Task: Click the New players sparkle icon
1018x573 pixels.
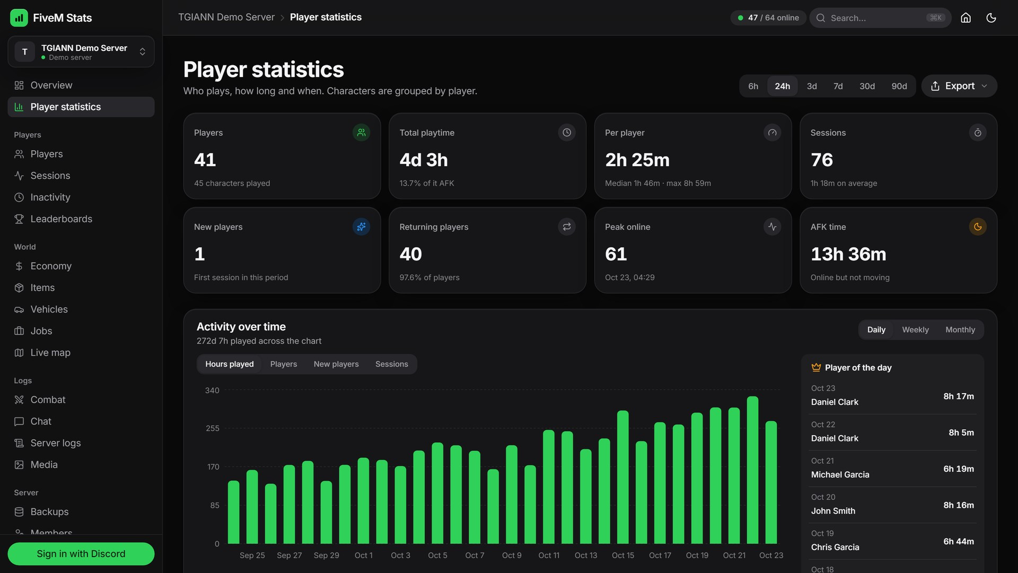Action: tap(361, 227)
